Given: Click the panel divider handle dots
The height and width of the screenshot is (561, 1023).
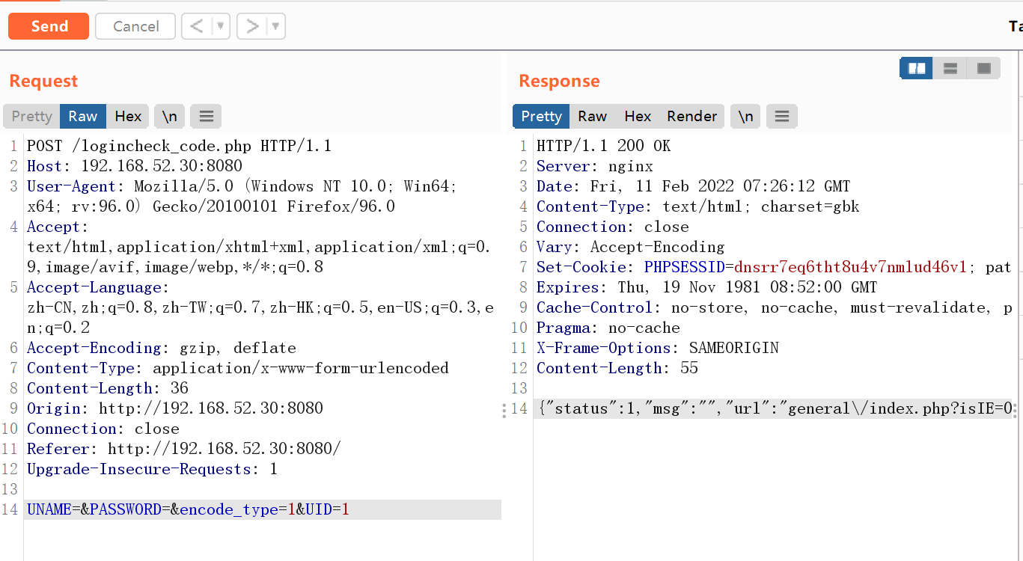Looking at the screenshot, I should (504, 410).
